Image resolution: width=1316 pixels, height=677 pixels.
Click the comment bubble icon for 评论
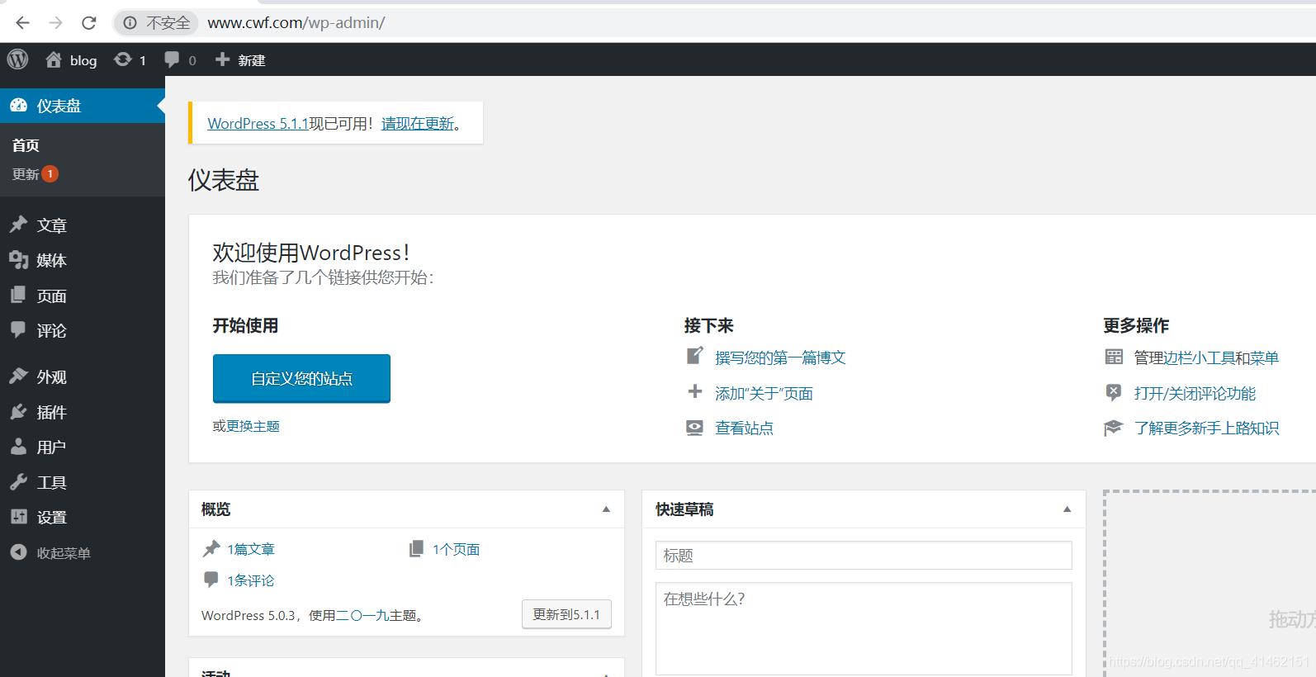19,329
